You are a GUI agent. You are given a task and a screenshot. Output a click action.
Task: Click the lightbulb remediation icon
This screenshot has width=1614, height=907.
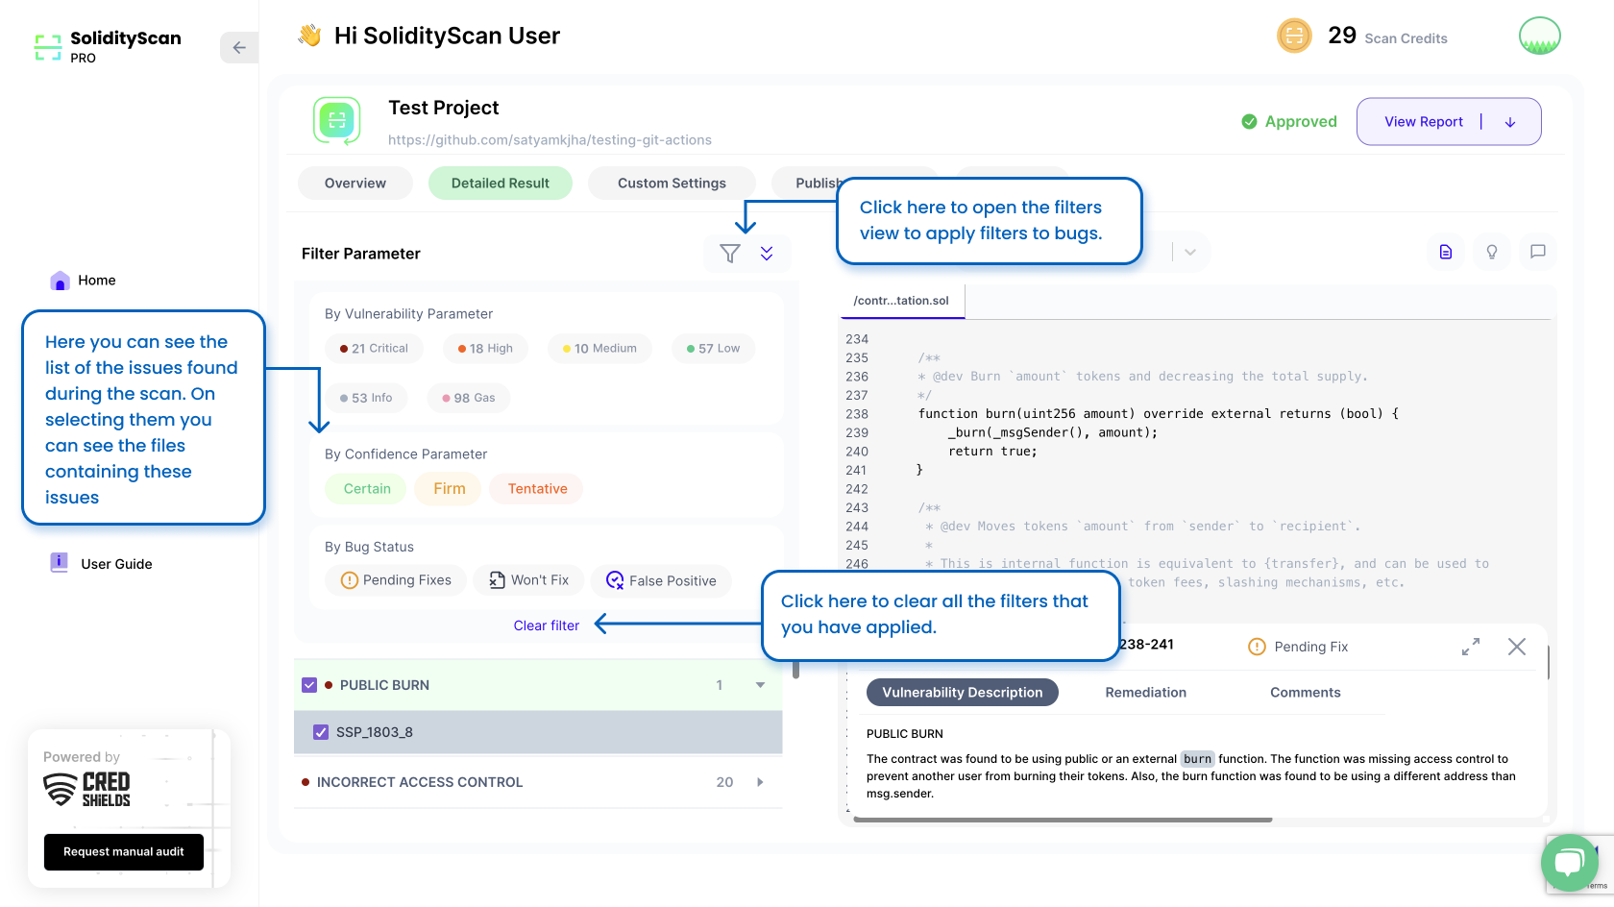click(x=1492, y=252)
